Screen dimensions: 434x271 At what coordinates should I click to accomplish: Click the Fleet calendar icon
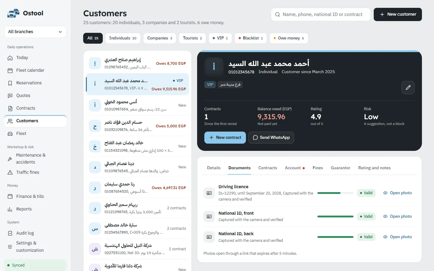coord(10,70)
